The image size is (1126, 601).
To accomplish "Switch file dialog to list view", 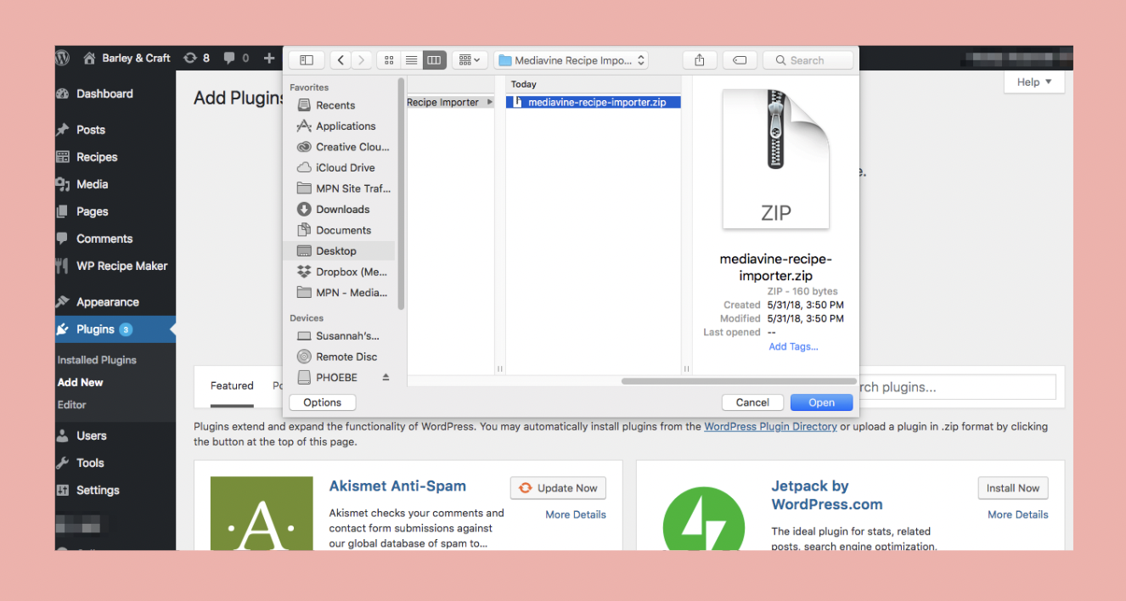I will pyautogui.click(x=411, y=60).
